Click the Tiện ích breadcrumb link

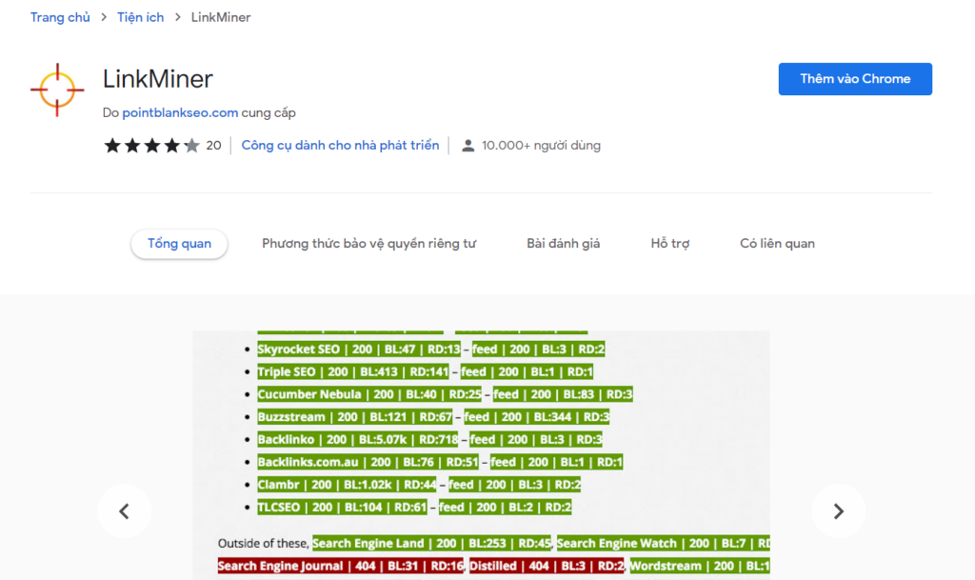coord(140,16)
